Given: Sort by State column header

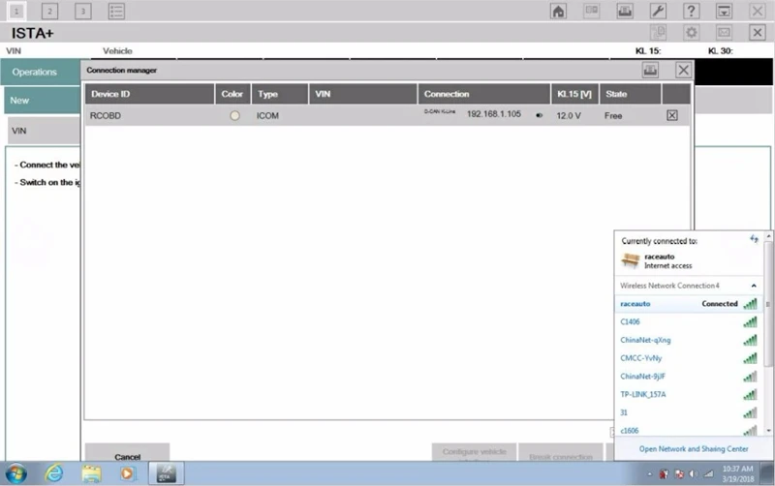Looking at the screenshot, I should click(x=631, y=94).
